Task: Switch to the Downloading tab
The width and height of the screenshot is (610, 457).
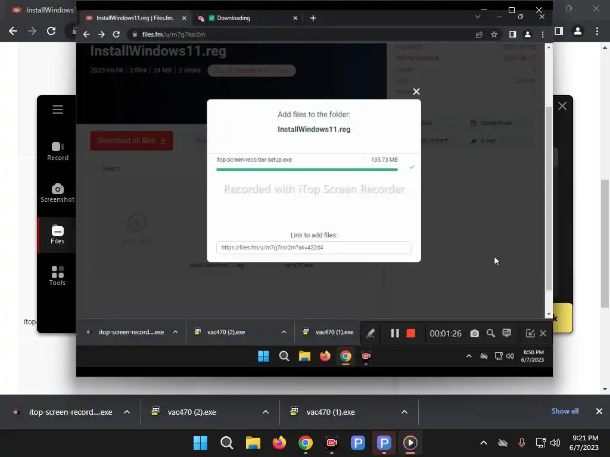Action: pos(234,18)
